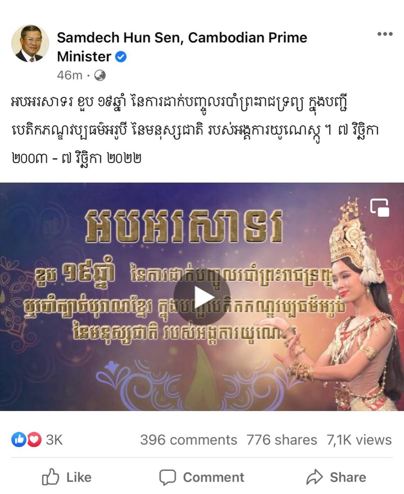The image size is (404, 494).
Task: Click the golden Khmer title in the video
Action: tap(184, 226)
